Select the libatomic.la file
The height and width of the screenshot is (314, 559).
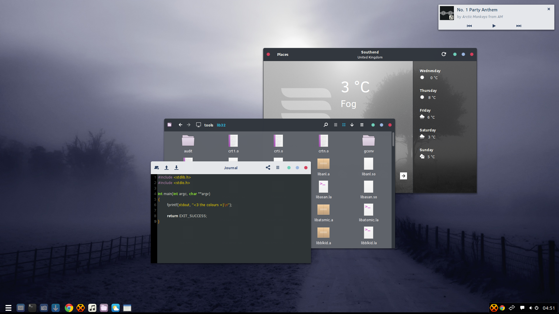point(369,213)
